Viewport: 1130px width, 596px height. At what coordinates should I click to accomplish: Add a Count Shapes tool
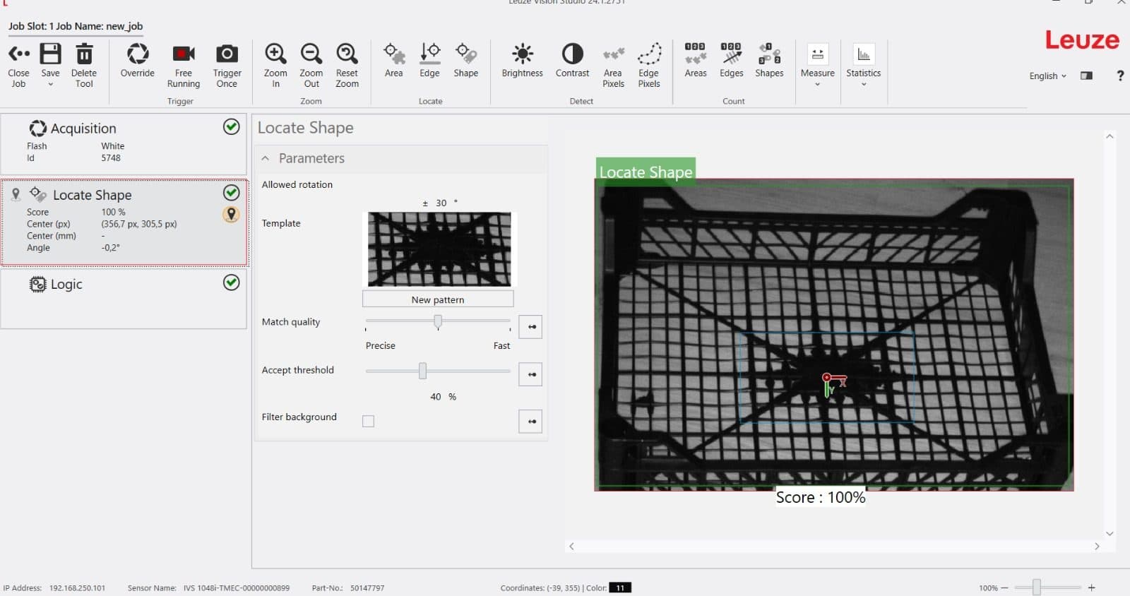click(x=769, y=54)
